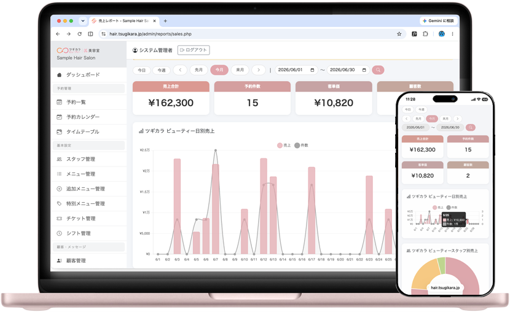Open シフト管理 sidebar item
The width and height of the screenshot is (510, 312).
click(88, 233)
